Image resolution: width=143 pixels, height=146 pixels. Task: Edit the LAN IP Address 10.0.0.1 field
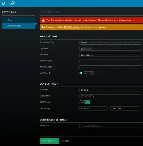click(110, 90)
